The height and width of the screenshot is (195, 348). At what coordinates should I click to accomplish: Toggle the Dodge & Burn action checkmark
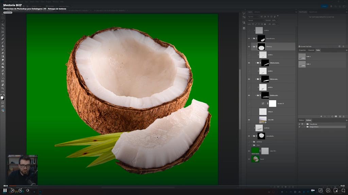[x=299, y=127]
